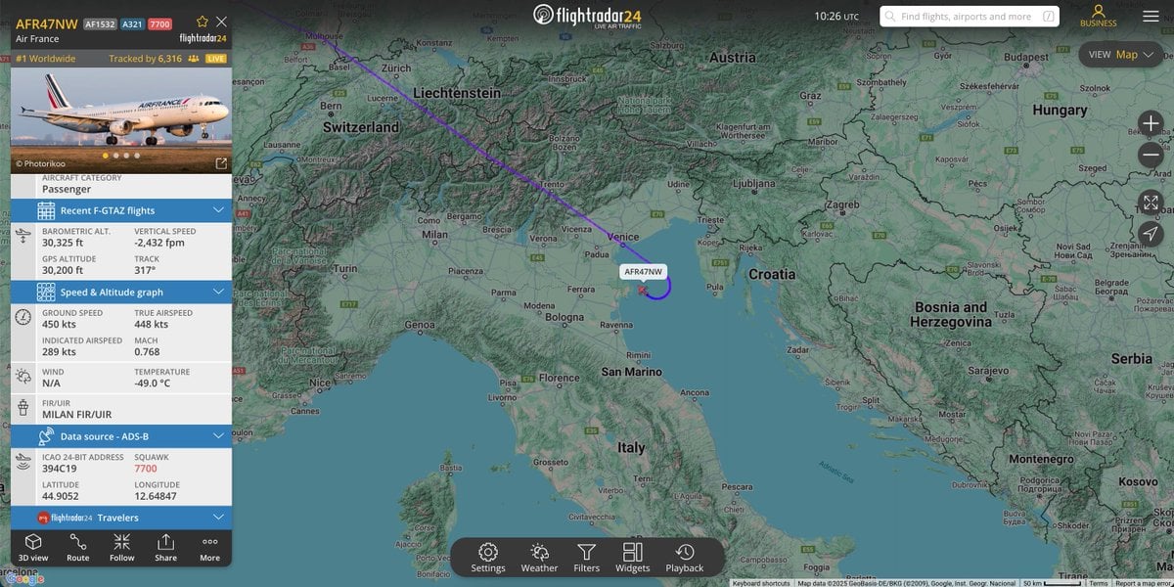
Task: Click latitude value 44.9052
Action: tap(61, 496)
